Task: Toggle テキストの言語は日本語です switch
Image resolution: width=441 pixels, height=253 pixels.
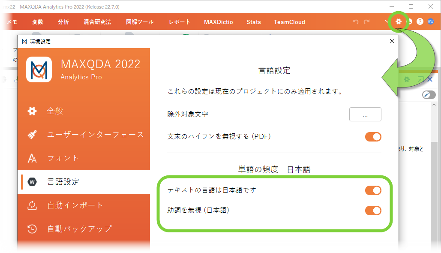Action: tap(373, 190)
